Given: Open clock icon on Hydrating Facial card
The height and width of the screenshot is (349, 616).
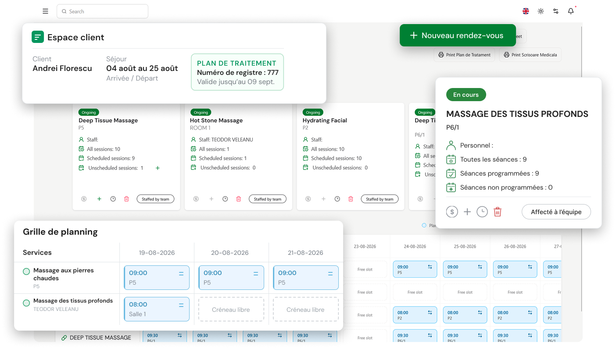Looking at the screenshot, I should [337, 199].
